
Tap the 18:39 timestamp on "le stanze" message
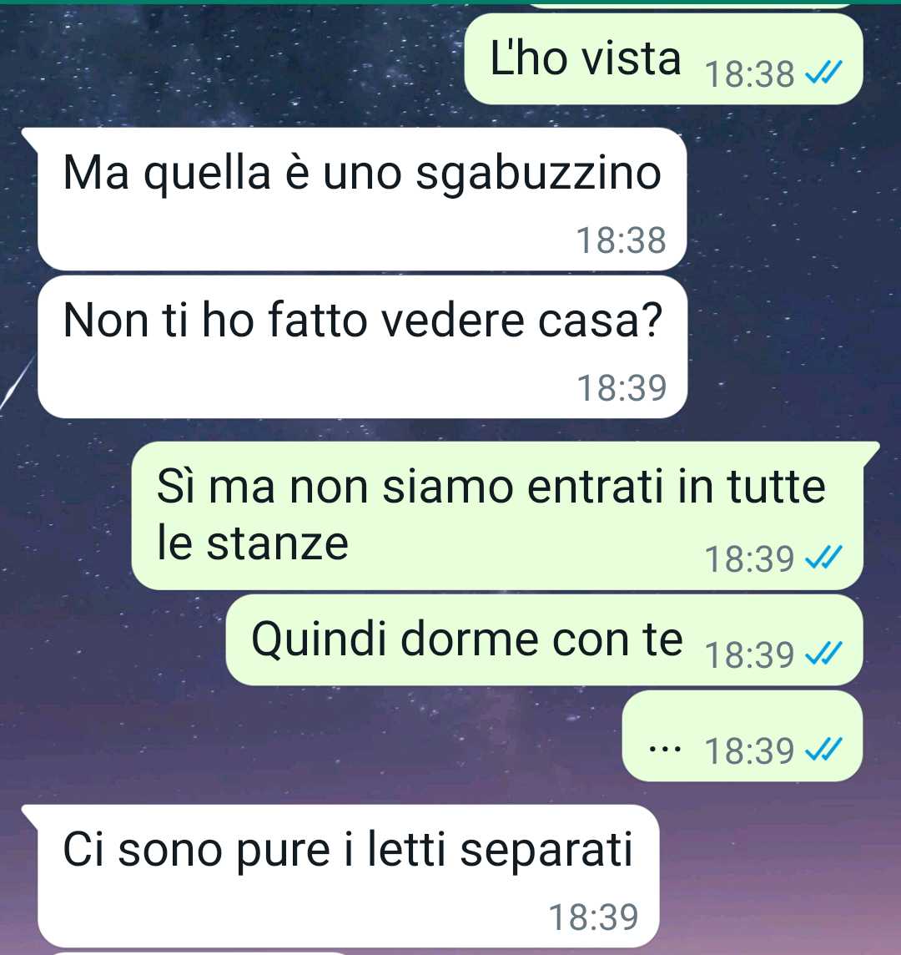point(749,559)
